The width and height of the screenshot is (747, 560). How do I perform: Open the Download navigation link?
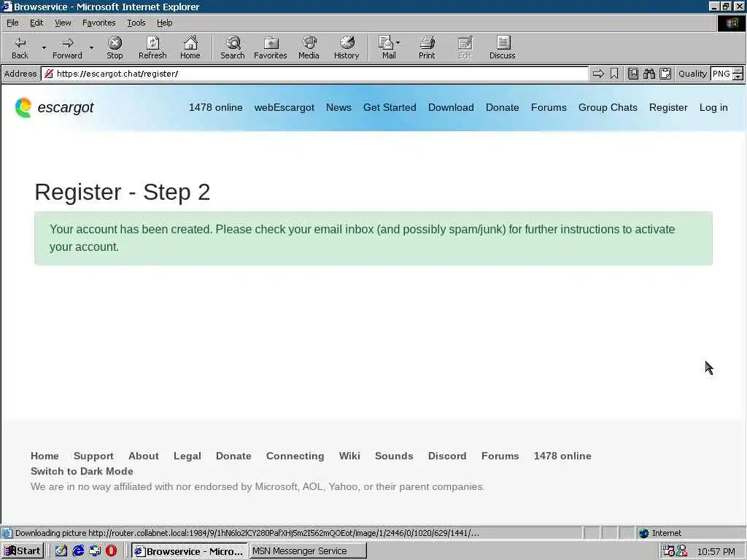tap(451, 108)
